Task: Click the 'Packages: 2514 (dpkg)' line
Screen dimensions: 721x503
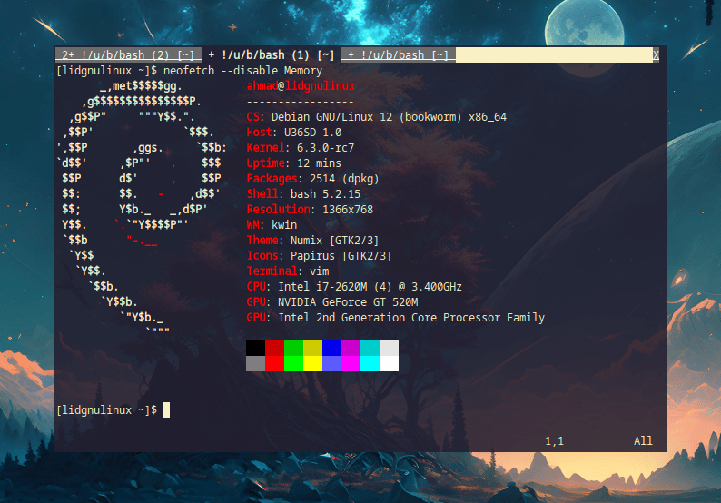Action: click(x=312, y=178)
